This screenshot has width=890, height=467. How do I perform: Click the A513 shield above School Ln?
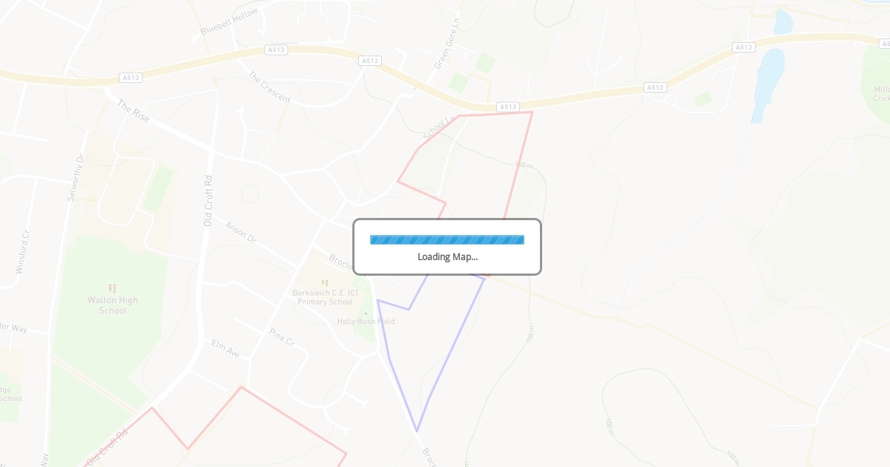pos(507,107)
